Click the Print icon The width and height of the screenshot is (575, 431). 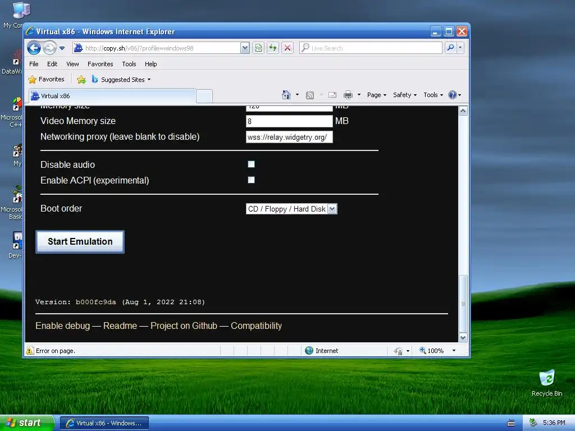(348, 95)
